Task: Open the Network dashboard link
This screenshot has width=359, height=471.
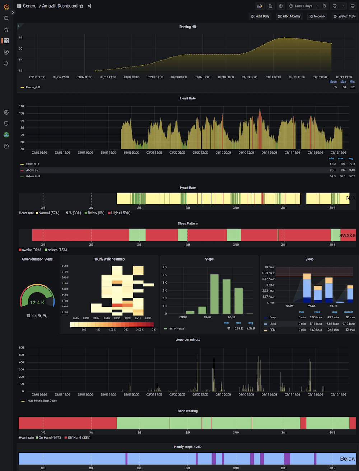Action: tap(317, 17)
